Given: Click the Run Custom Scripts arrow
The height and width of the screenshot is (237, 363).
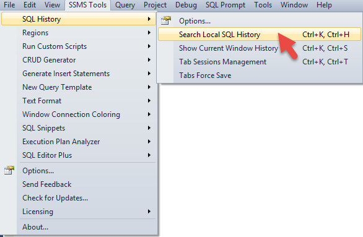Looking at the screenshot, I should (149, 46).
